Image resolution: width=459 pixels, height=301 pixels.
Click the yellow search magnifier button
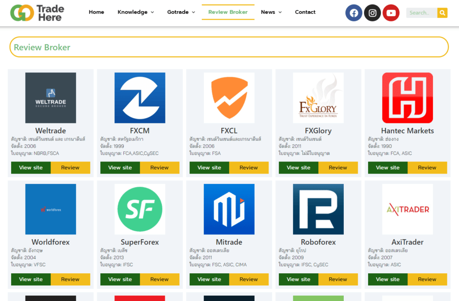tap(442, 13)
